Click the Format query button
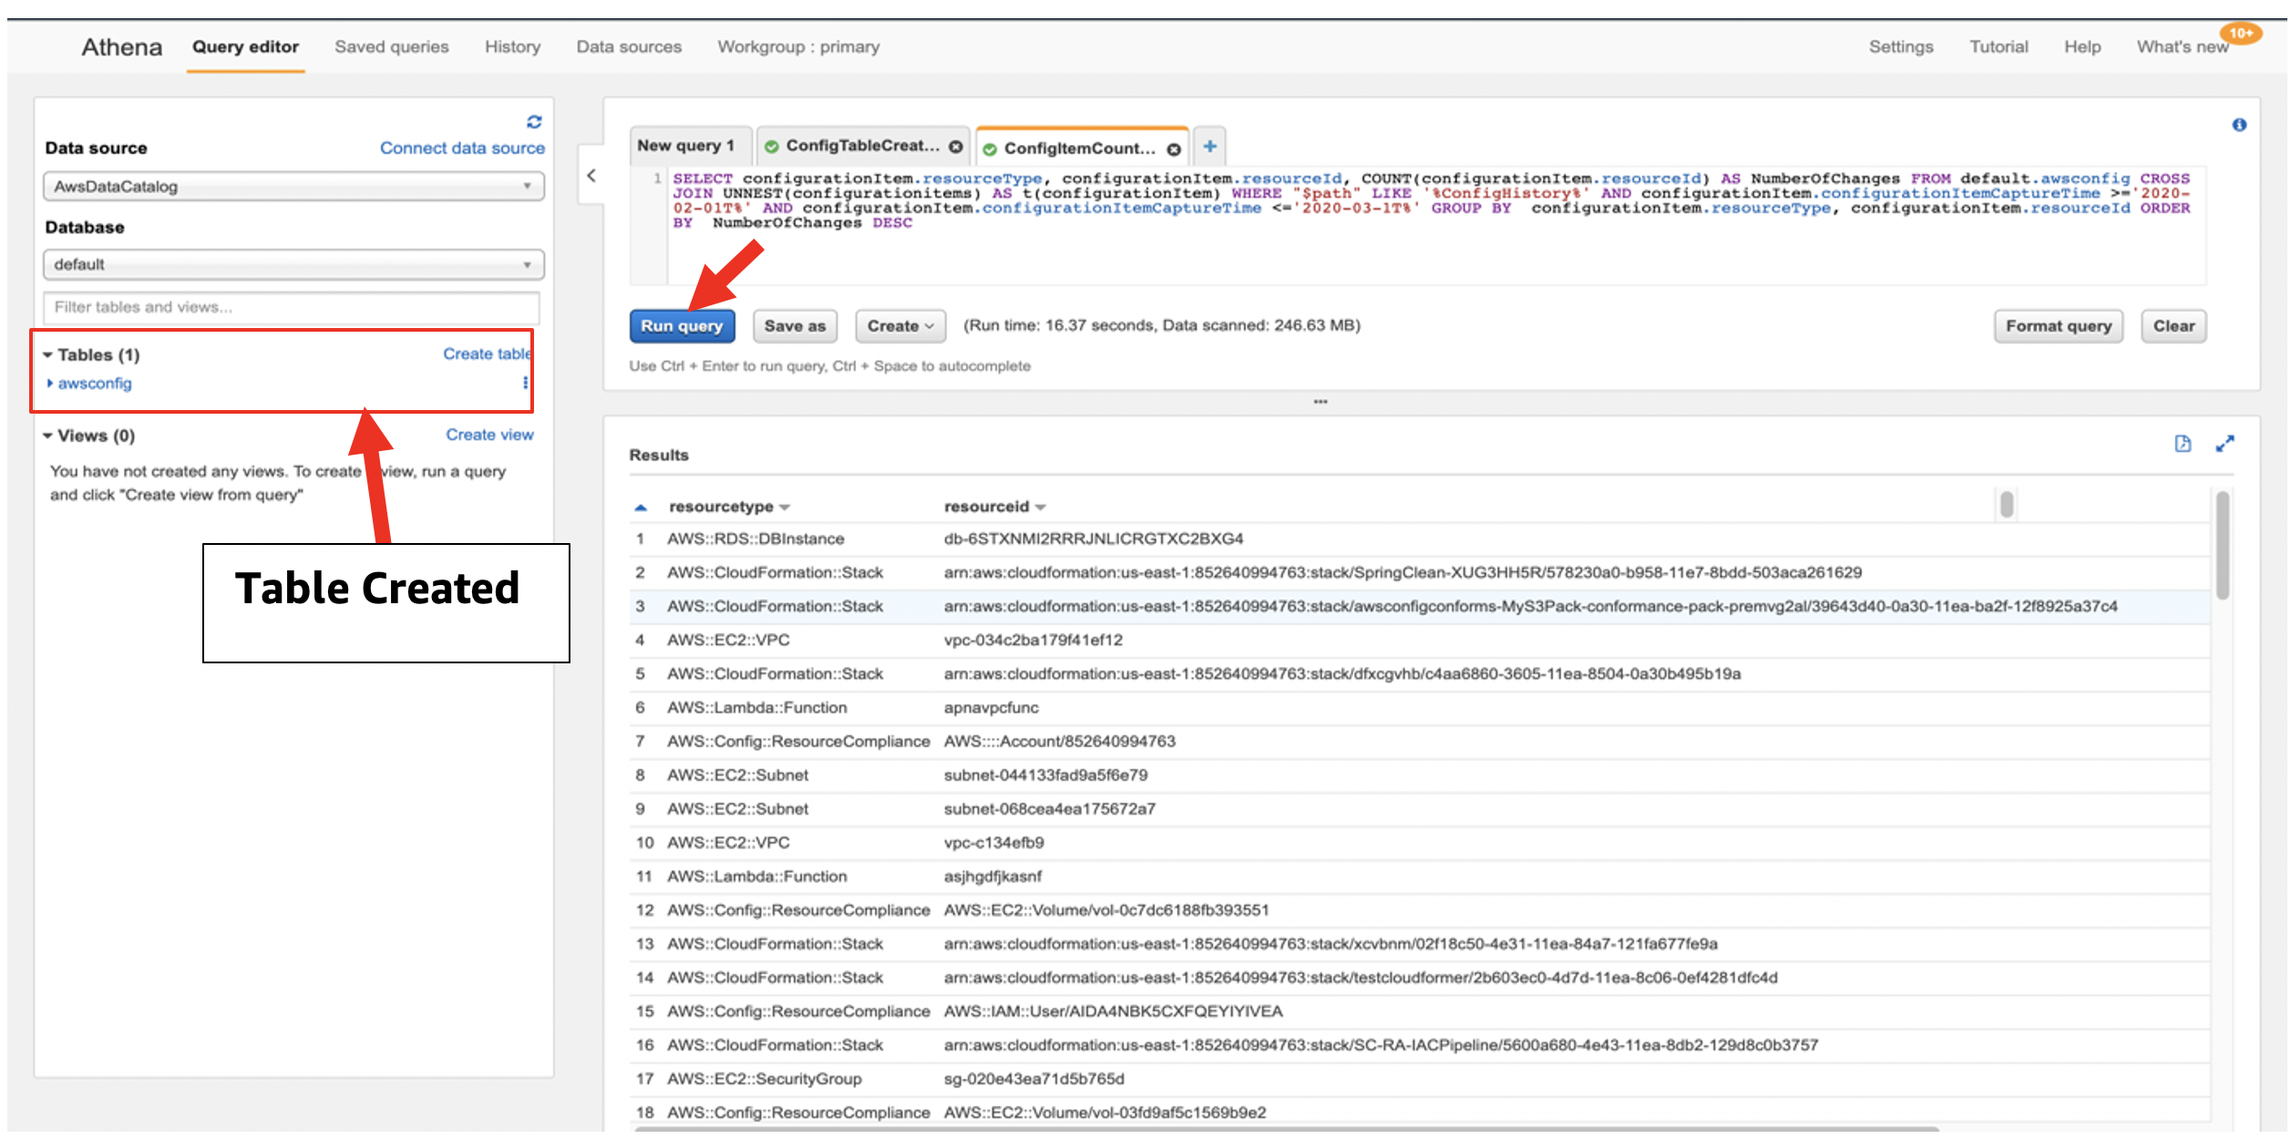Viewport: 2291px width, 1139px height. (x=2058, y=326)
